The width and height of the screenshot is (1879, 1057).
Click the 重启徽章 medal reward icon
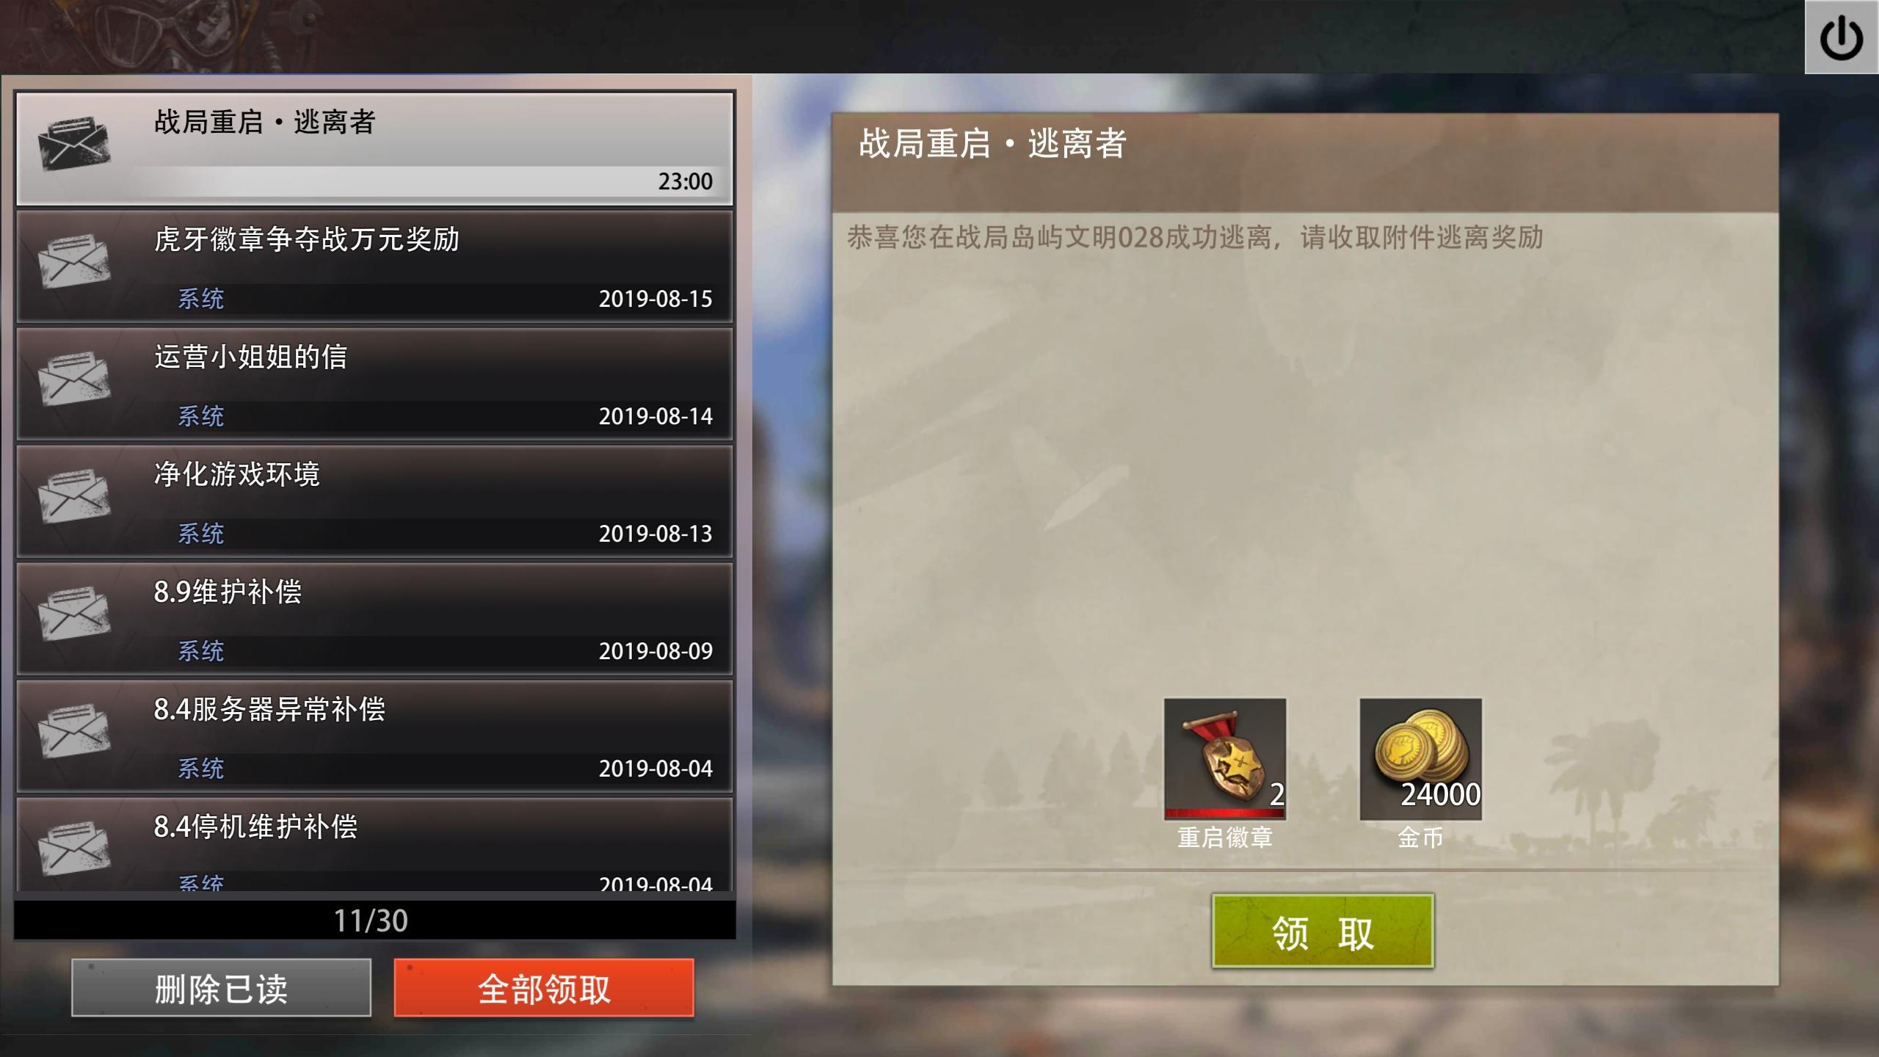1225,758
